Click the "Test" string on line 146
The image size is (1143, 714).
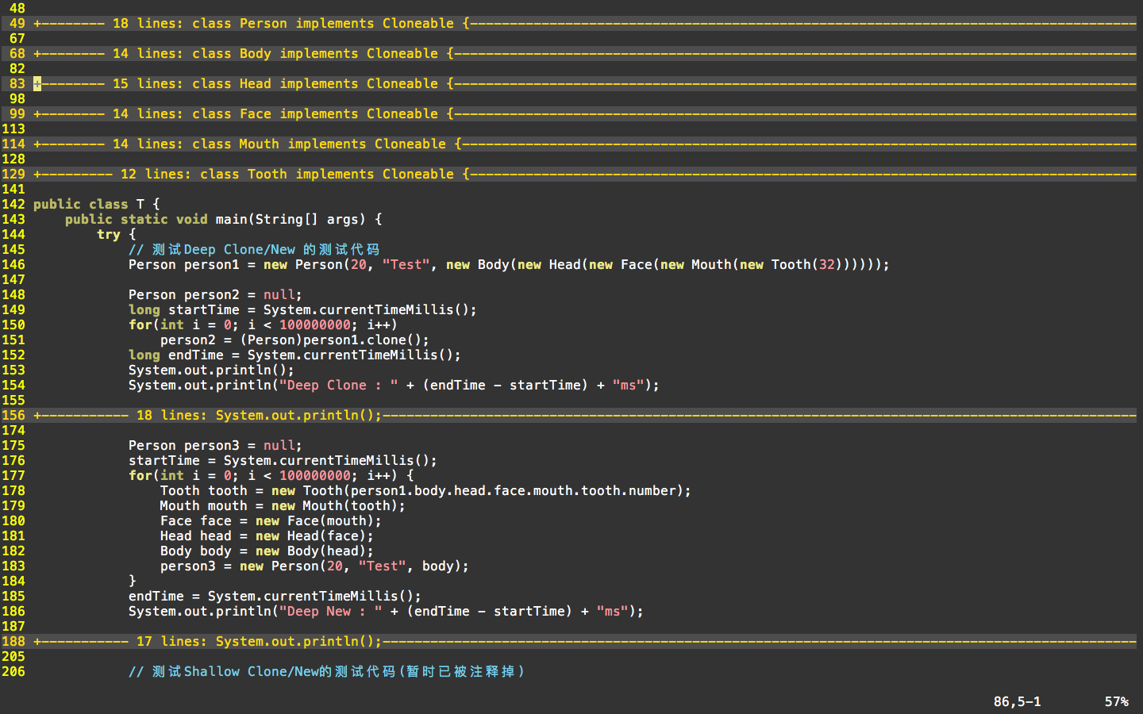click(x=406, y=265)
